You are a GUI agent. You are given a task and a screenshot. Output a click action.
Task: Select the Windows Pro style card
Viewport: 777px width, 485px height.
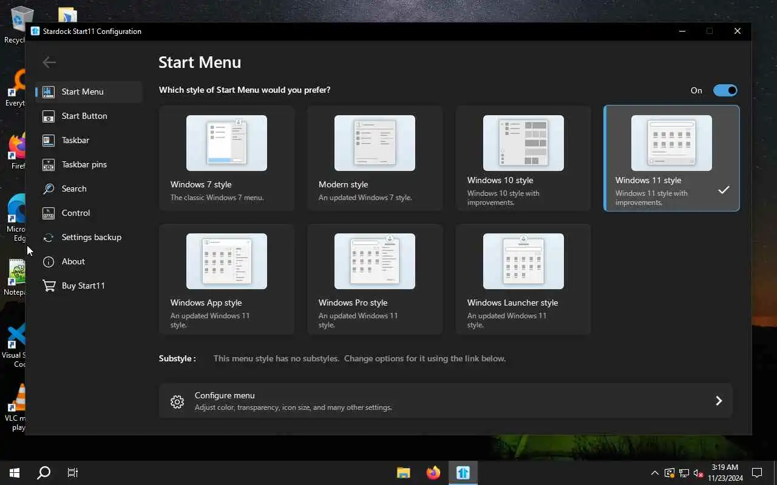click(x=375, y=279)
